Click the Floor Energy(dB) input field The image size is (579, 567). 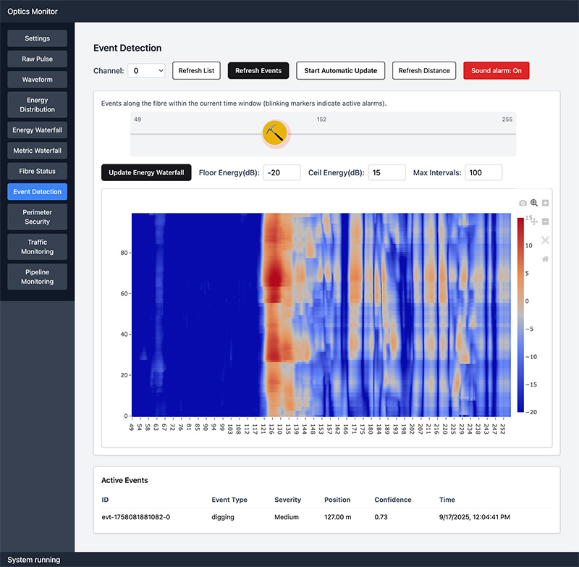pyautogui.click(x=282, y=172)
